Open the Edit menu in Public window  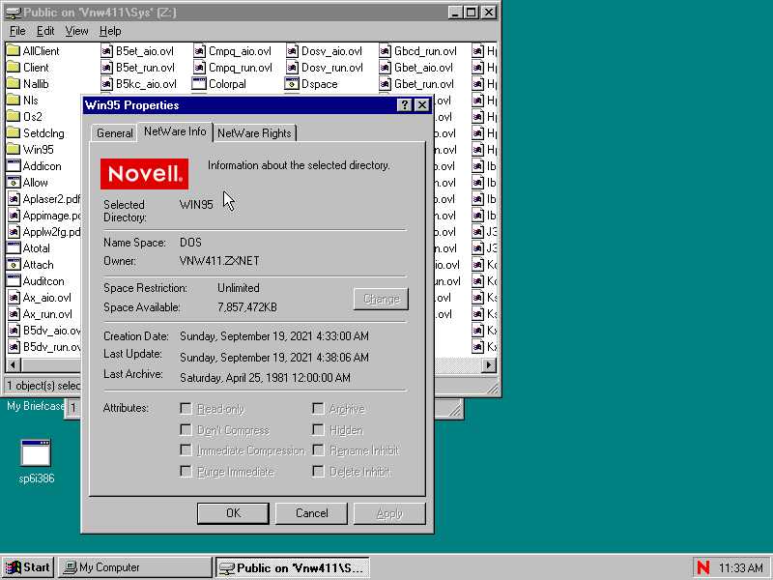45,31
